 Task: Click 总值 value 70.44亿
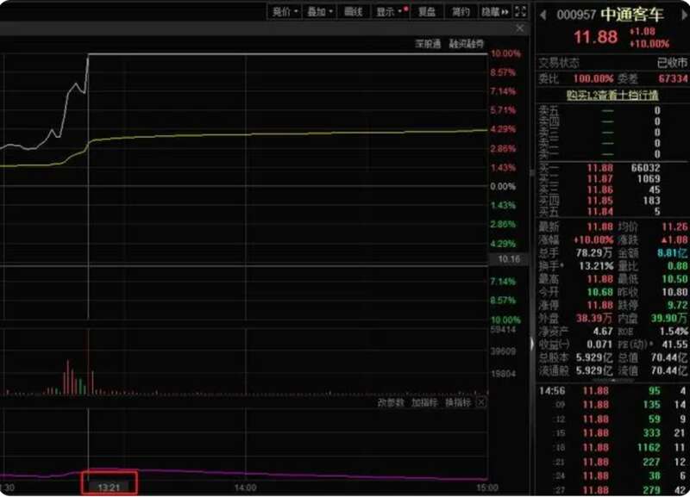(669, 357)
